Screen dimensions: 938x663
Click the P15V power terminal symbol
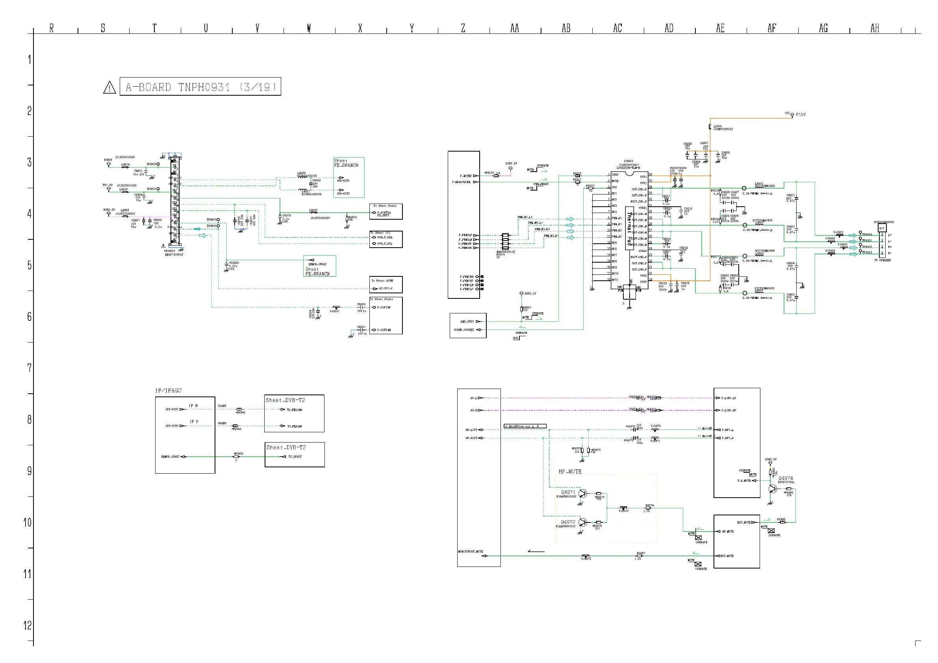point(792,116)
